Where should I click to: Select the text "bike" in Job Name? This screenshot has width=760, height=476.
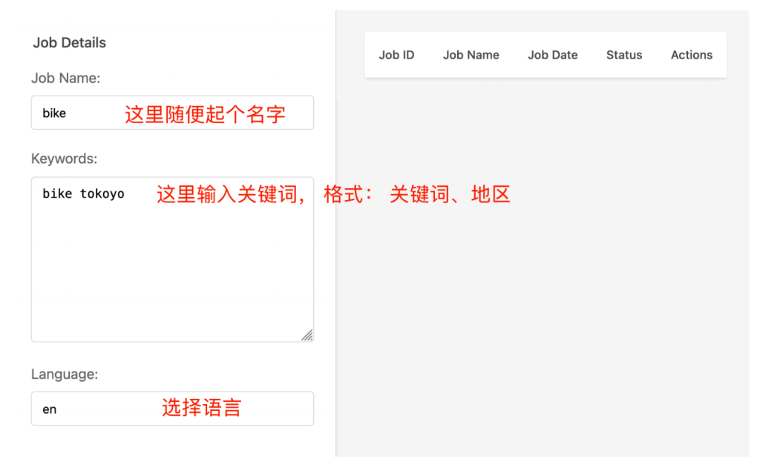(55, 113)
